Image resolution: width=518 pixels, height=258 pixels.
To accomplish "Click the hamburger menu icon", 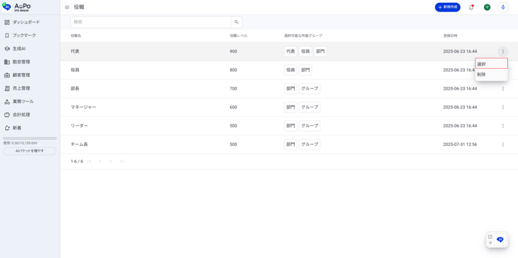I will (67, 7).
